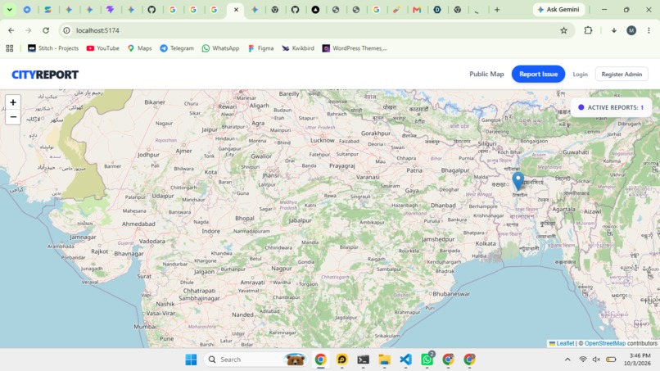Image resolution: width=660 pixels, height=371 pixels.
Task: Zoom out on the map
Action: [13, 117]
